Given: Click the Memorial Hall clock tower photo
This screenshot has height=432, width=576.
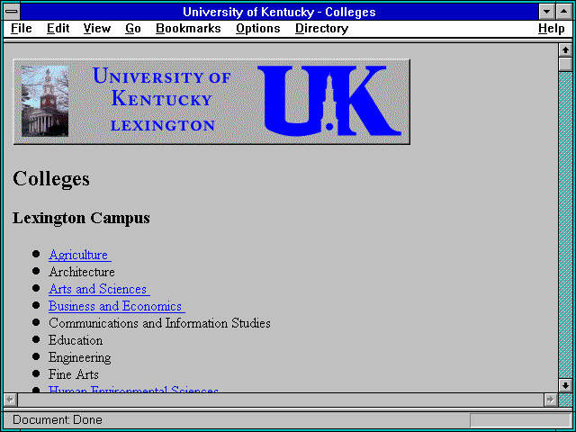Looking at the screenshot, I should coord(45,101).
